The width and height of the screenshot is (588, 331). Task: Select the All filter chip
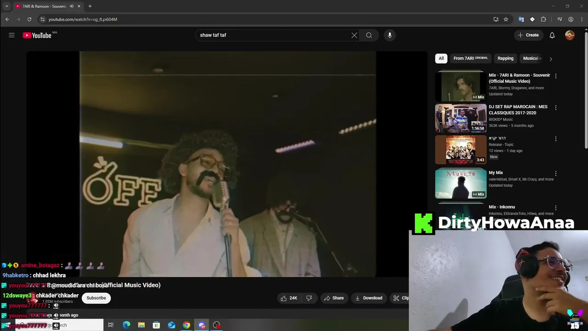(441, 58)
